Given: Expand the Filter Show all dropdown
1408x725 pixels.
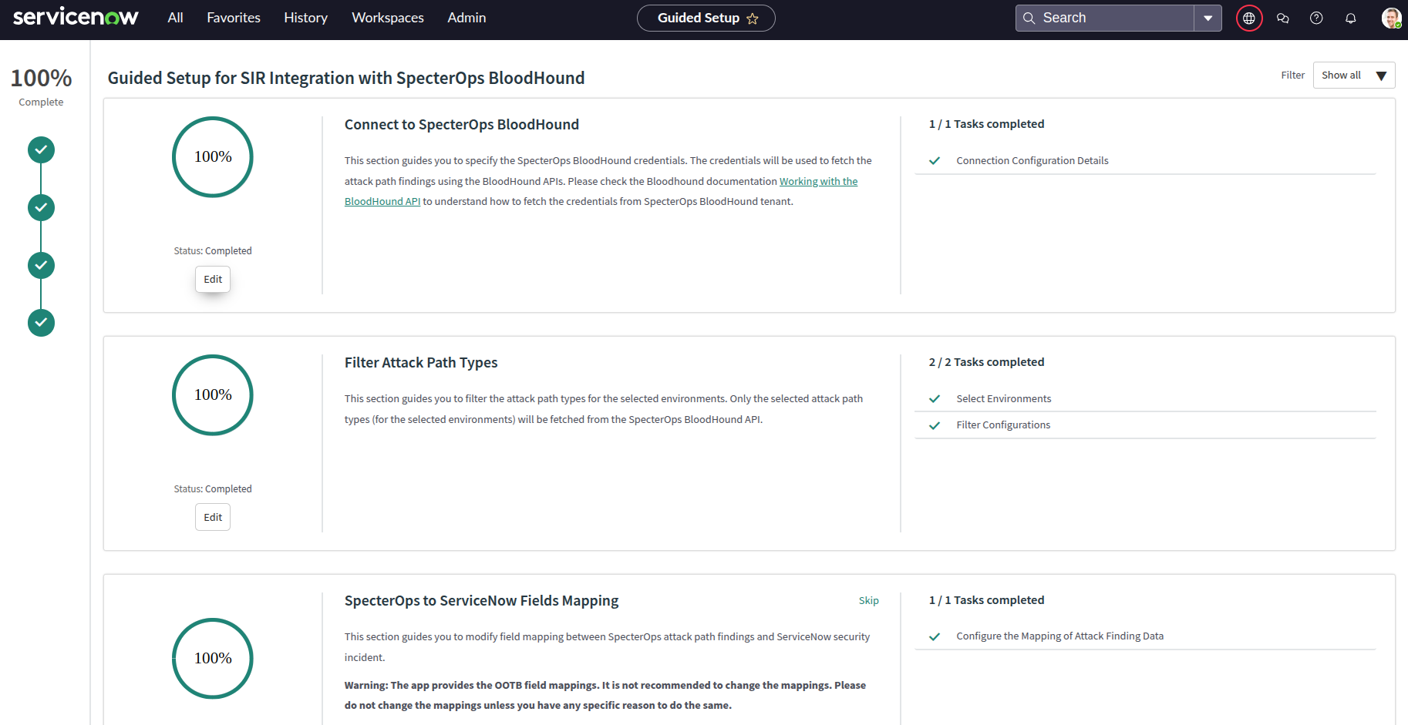Looking at the screenshot, I should (x=1353, y=76).
